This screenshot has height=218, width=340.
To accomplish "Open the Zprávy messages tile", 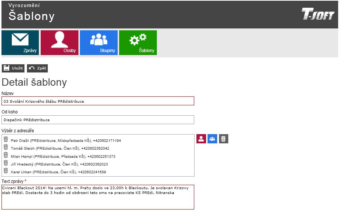I will (x=20, y=42).
